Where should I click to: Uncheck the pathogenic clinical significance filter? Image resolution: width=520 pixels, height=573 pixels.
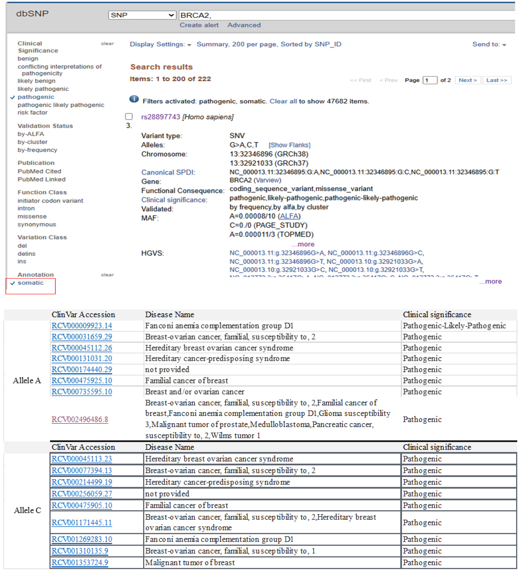click(36, 97)
